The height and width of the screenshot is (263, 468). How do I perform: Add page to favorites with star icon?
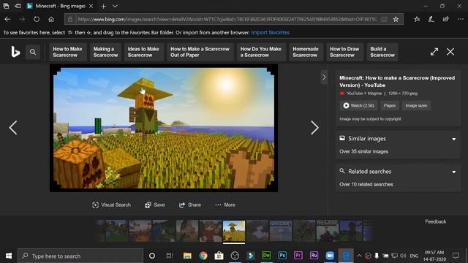[x=396, y=20]
